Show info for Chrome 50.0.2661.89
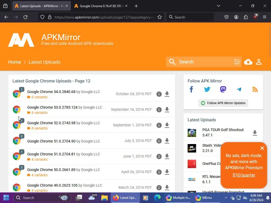271x203 pixels. click(159, 172)
